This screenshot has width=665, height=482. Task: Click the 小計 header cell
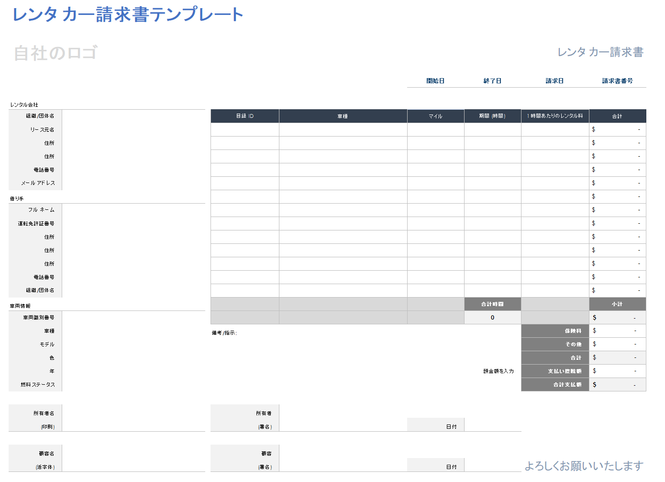pos(617,304)
